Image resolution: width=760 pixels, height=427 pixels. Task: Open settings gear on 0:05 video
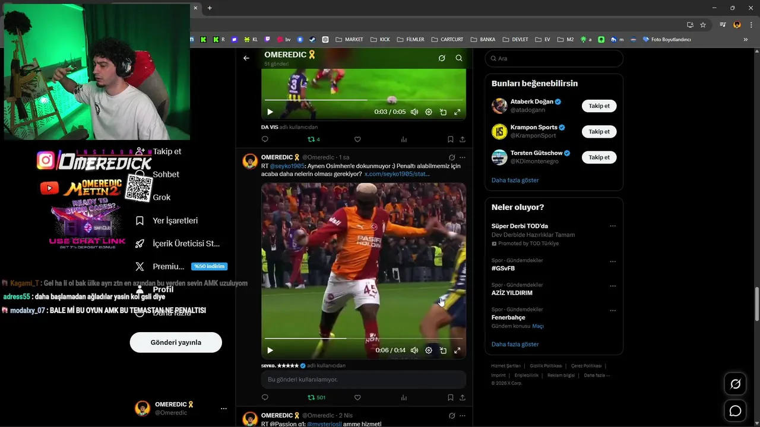[x=429, y=112]
